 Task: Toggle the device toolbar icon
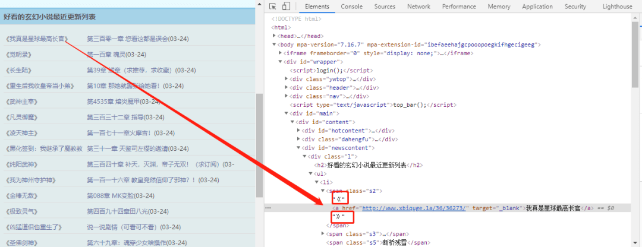(286, 7)
